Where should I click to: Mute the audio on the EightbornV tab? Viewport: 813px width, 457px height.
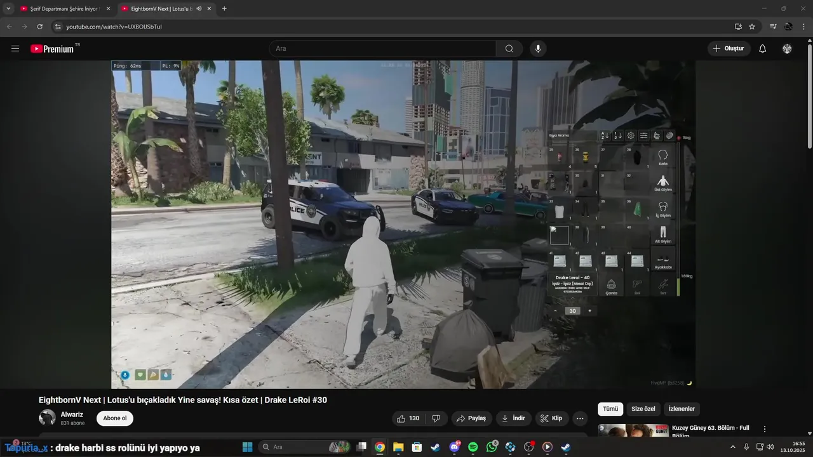click(199, 9)
